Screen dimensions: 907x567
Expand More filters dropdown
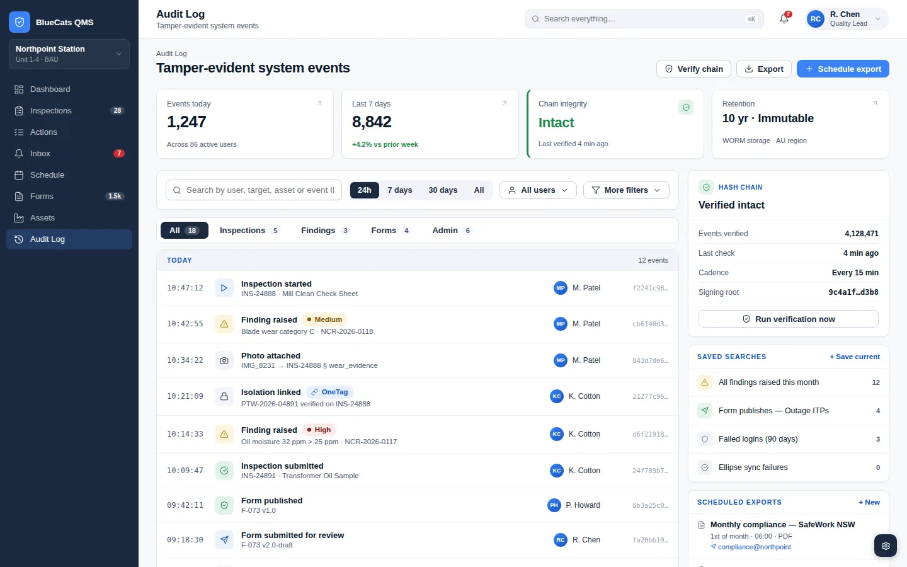point(626,190)
